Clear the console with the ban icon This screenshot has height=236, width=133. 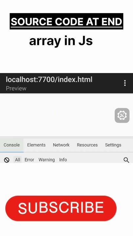(x=7, y=160)
